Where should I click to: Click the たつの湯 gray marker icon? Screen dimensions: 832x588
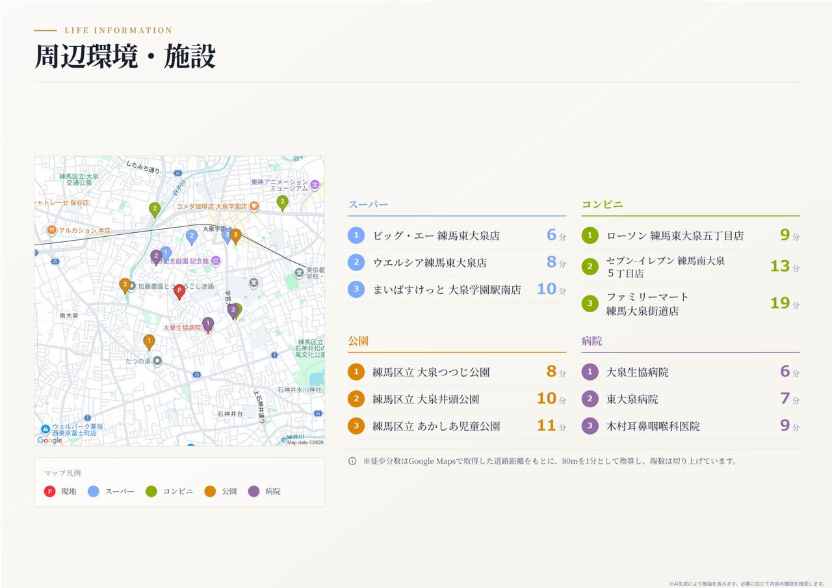(x=157, y=361)
